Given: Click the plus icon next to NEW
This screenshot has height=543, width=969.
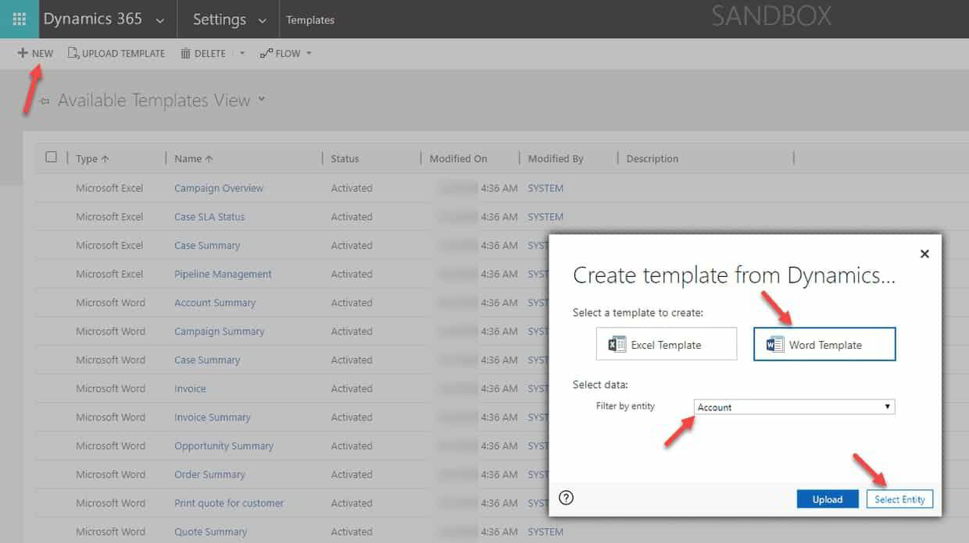Looking at the screenshot, I should pyautogui.click(x=23, y=52).
